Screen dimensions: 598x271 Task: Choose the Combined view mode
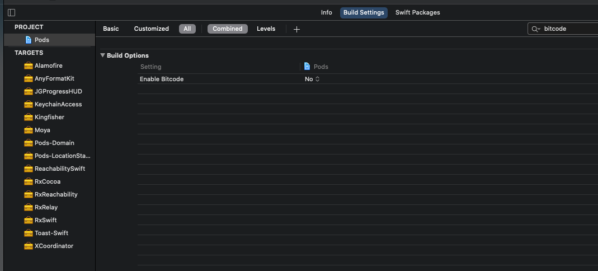(x=228, y=29)
